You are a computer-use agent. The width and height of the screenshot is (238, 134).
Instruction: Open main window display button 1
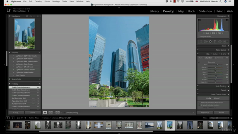(7, 118)
